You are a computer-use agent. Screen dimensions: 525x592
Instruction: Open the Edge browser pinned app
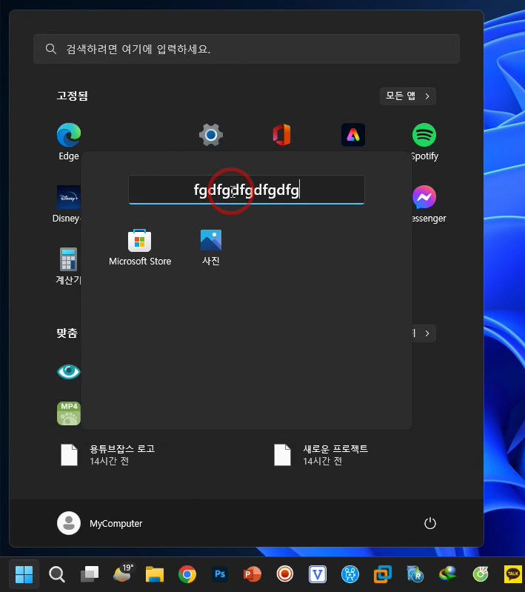[x=69, y=135]
